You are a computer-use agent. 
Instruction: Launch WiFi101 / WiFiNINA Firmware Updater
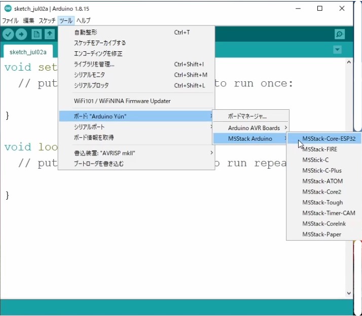137,101
